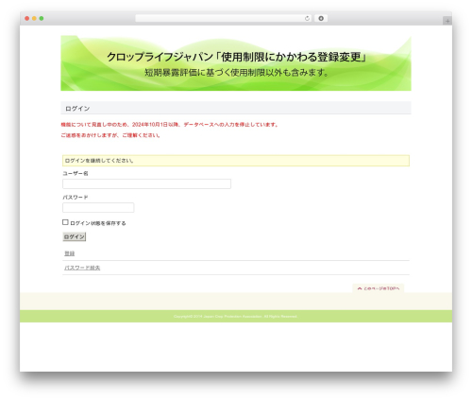Click the yellow ログイン notice message
This screenshot has height=400, width=472.
coord(236,161)
